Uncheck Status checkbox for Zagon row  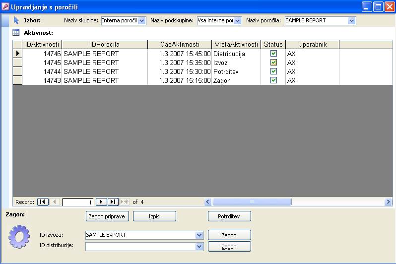(x=273, y=80)
